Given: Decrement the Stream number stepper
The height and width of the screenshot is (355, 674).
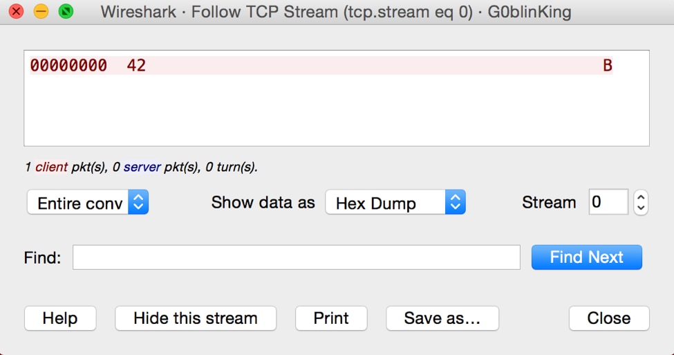Looking at the screenshot, I should coord(640,208).
